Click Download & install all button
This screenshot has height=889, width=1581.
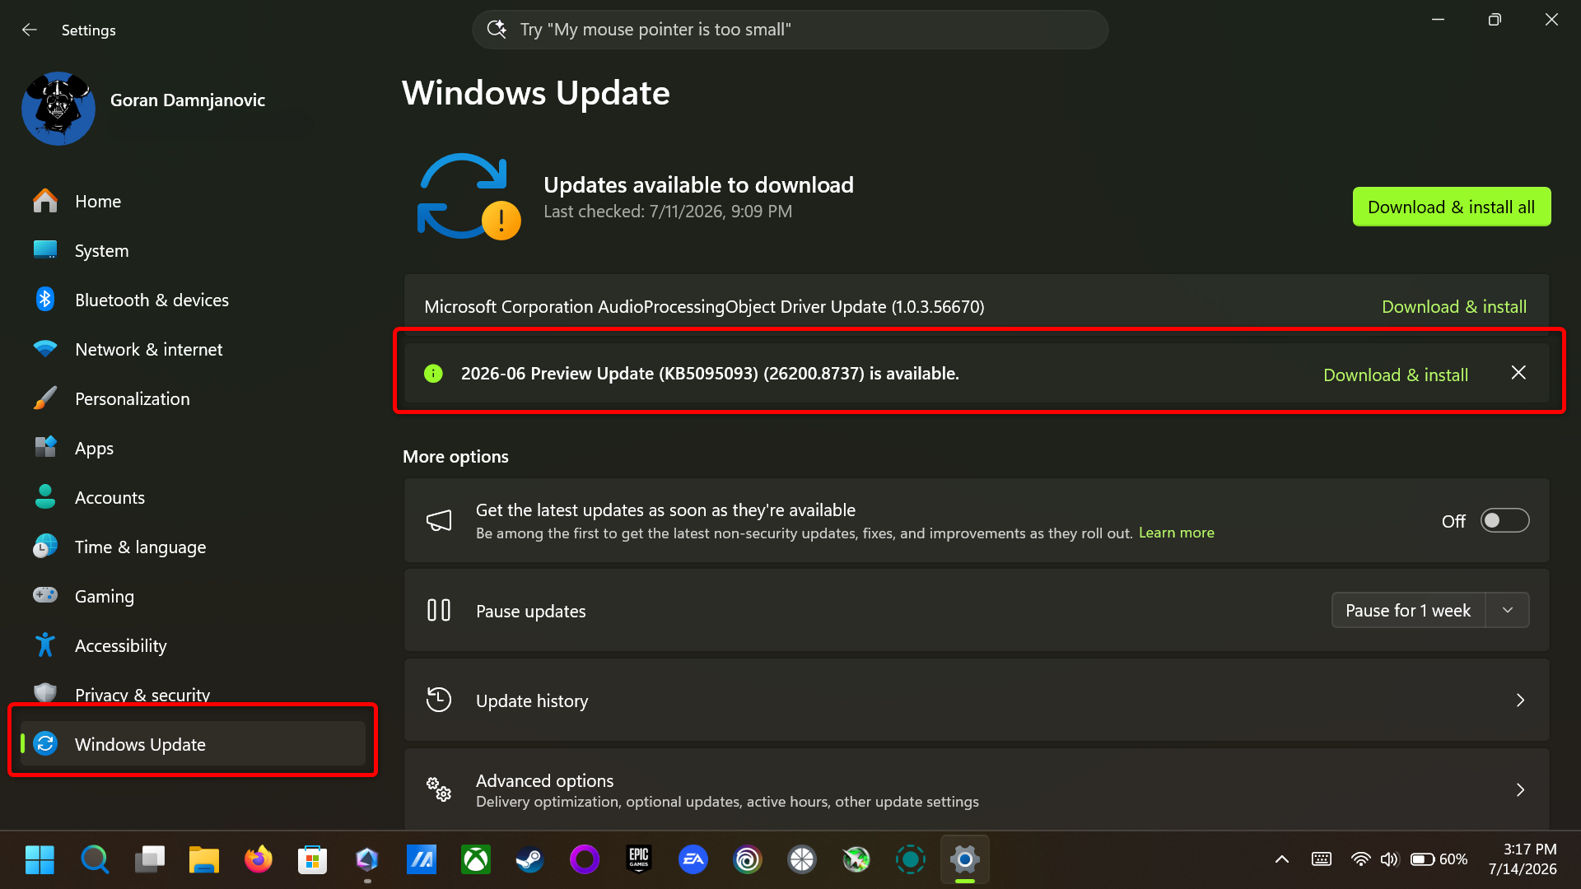[1451, 207]
